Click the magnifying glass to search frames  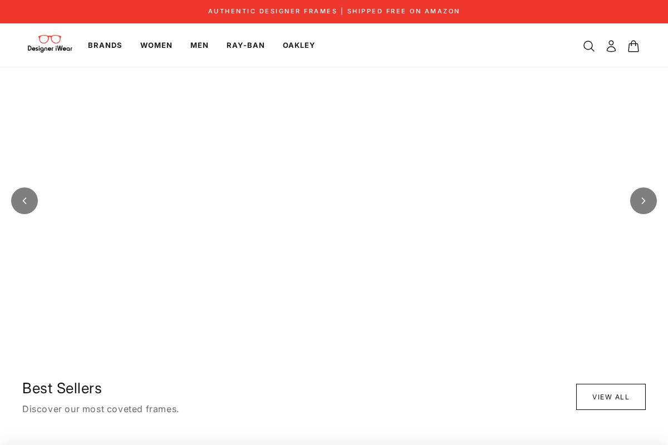pyautogui.click(x=588, y=46)
